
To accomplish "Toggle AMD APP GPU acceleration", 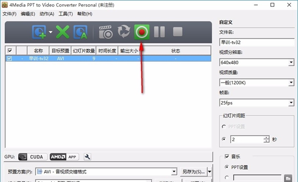I will pos(64,157).
